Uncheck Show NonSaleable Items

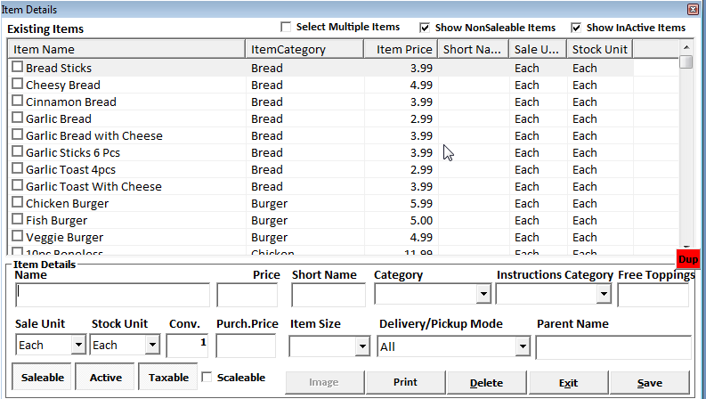tap(425, 28)
